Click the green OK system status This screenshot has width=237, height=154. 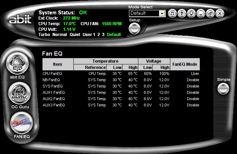83,13
